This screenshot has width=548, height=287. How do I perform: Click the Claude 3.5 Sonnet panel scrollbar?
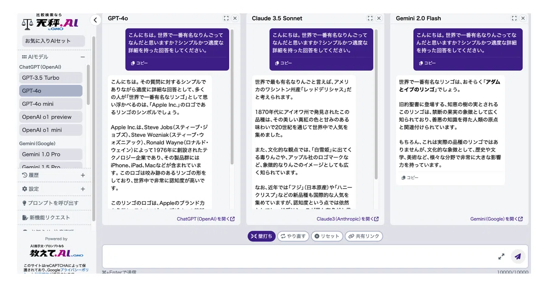click(376, 105)
